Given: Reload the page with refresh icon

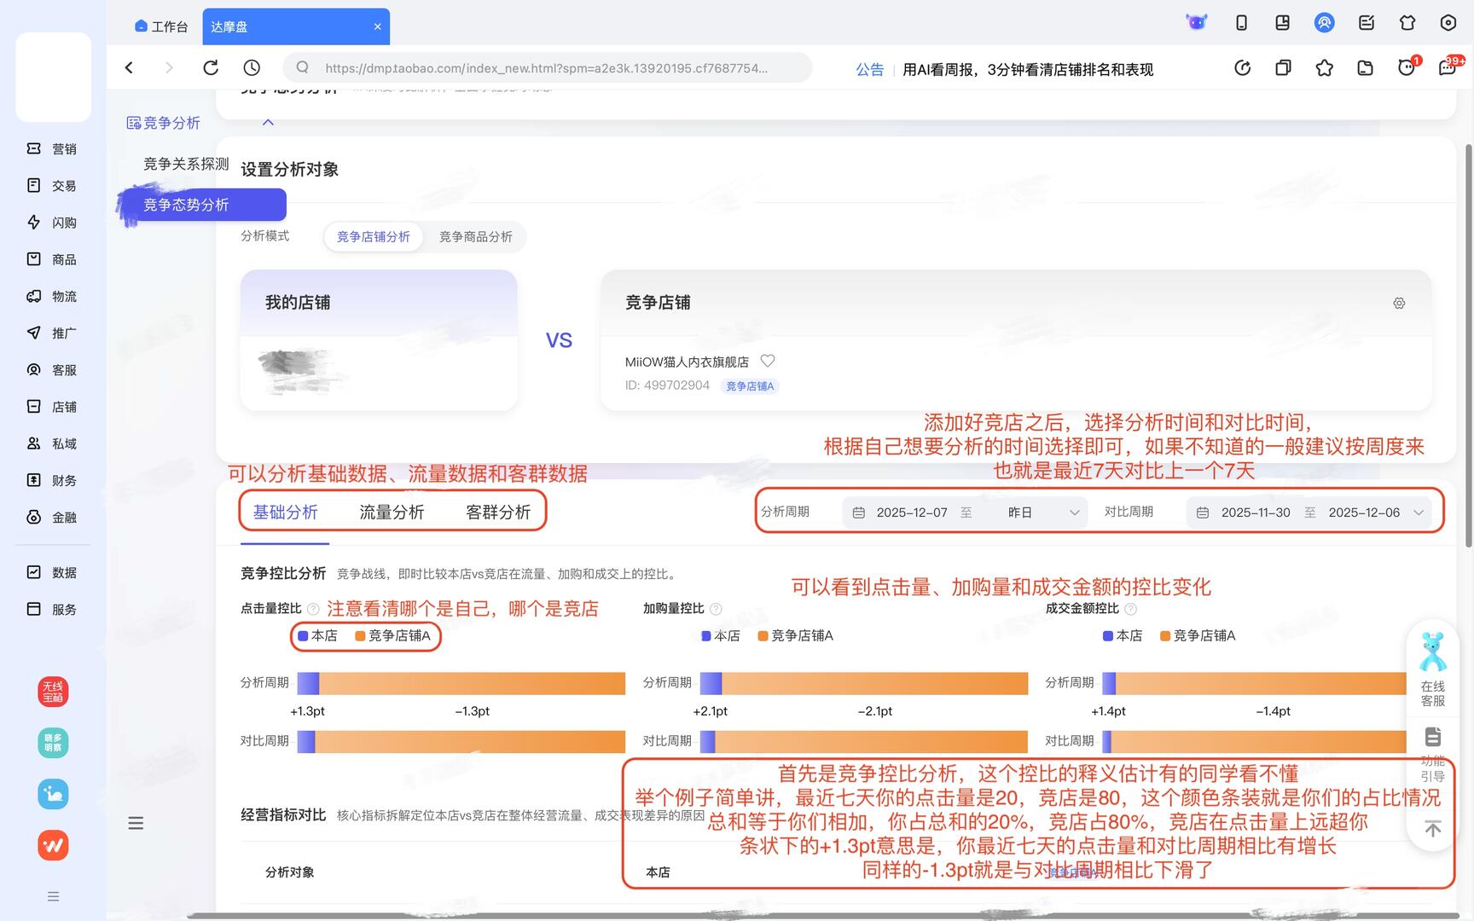Looking at the screenshot, I should 211,67.
